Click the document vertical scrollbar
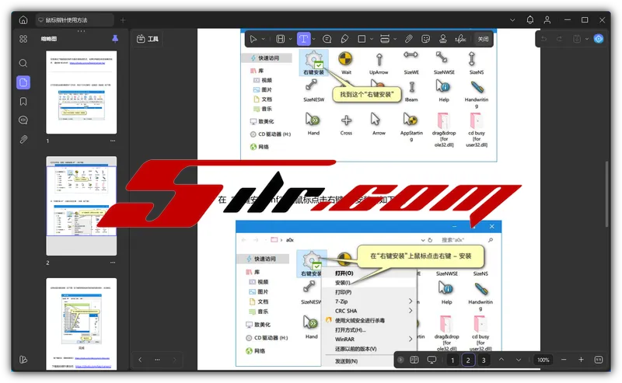622x383 pixels. pos(606,194)
